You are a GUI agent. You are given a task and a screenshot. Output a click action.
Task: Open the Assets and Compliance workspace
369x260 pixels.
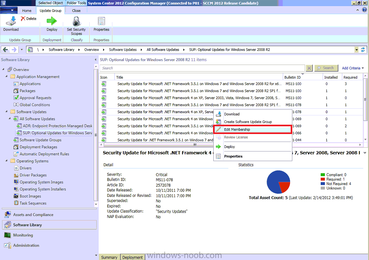[x=49, y=215]
